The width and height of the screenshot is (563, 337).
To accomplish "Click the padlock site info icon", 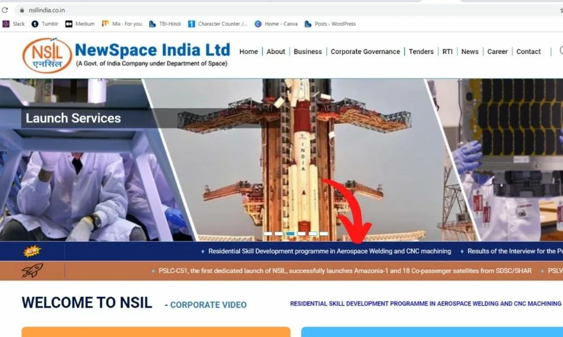I will coord(22,10).
